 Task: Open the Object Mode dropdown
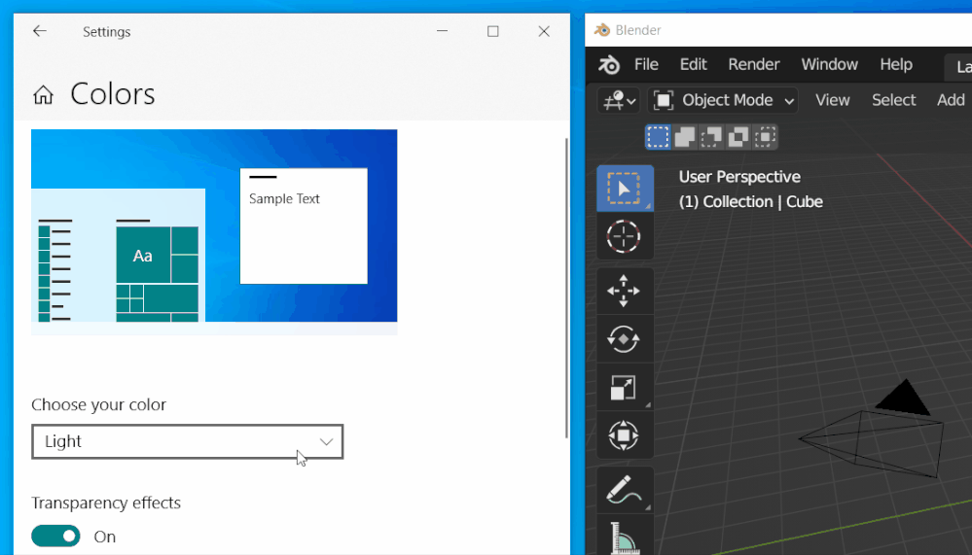pyautogui.click(x=723, y=100)
